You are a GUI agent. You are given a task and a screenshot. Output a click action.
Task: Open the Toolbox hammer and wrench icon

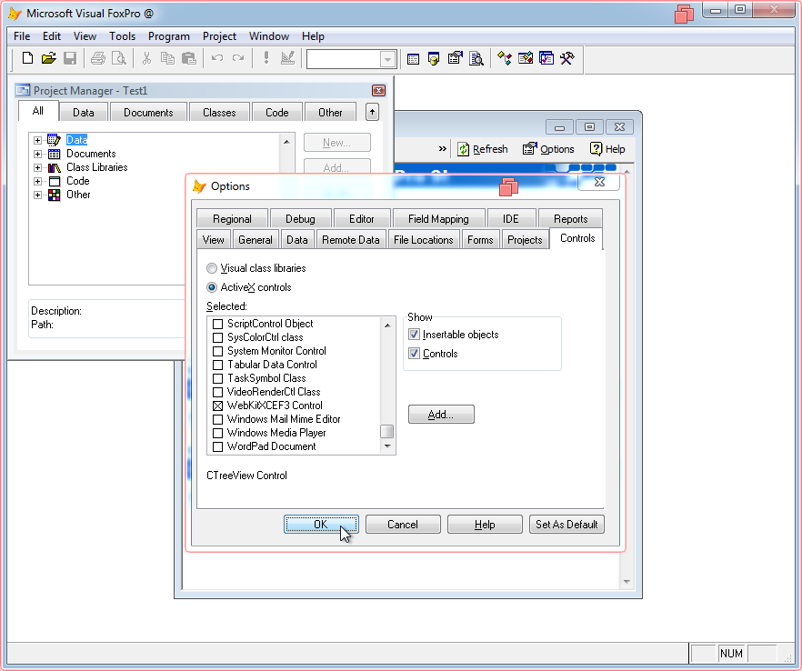(567, 58)
